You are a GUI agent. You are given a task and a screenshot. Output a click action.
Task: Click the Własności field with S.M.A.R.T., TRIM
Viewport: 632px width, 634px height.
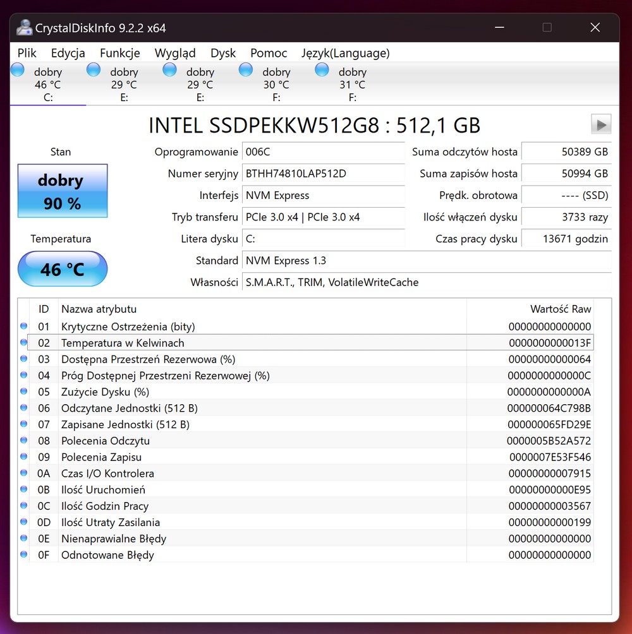coord(427,282)
